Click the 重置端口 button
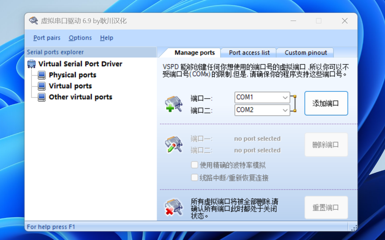 326,208
